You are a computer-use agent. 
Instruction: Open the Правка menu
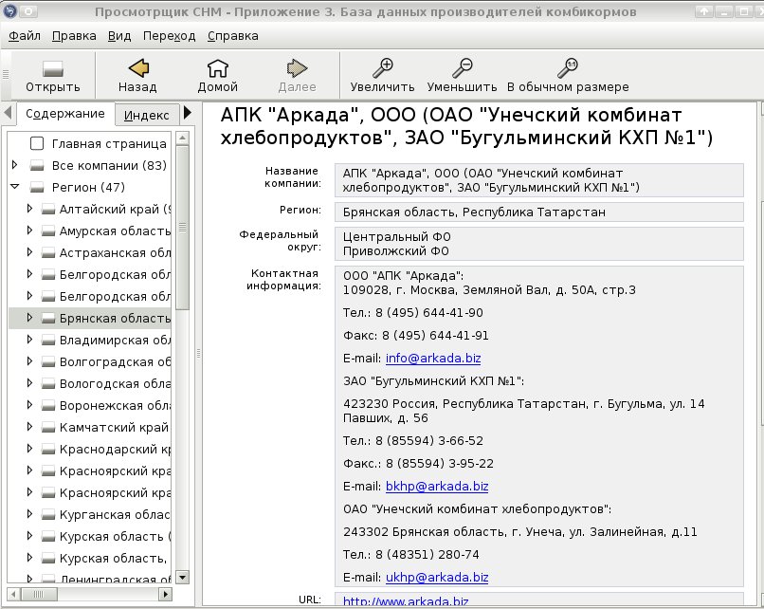[74, 36]
